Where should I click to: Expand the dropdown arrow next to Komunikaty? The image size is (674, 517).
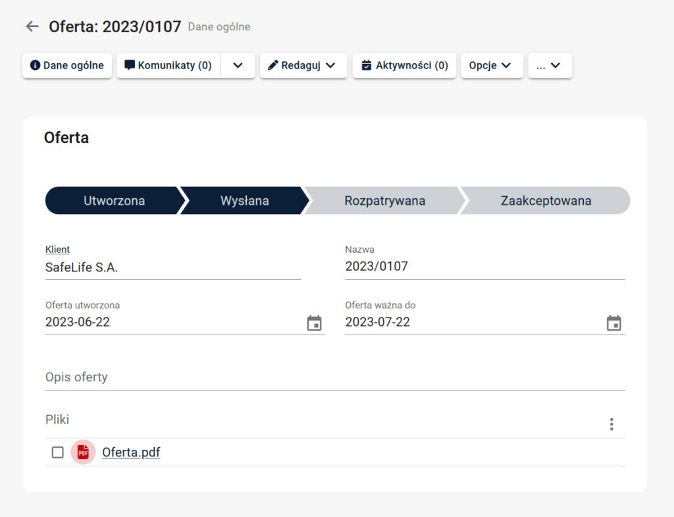click(238, 66)
